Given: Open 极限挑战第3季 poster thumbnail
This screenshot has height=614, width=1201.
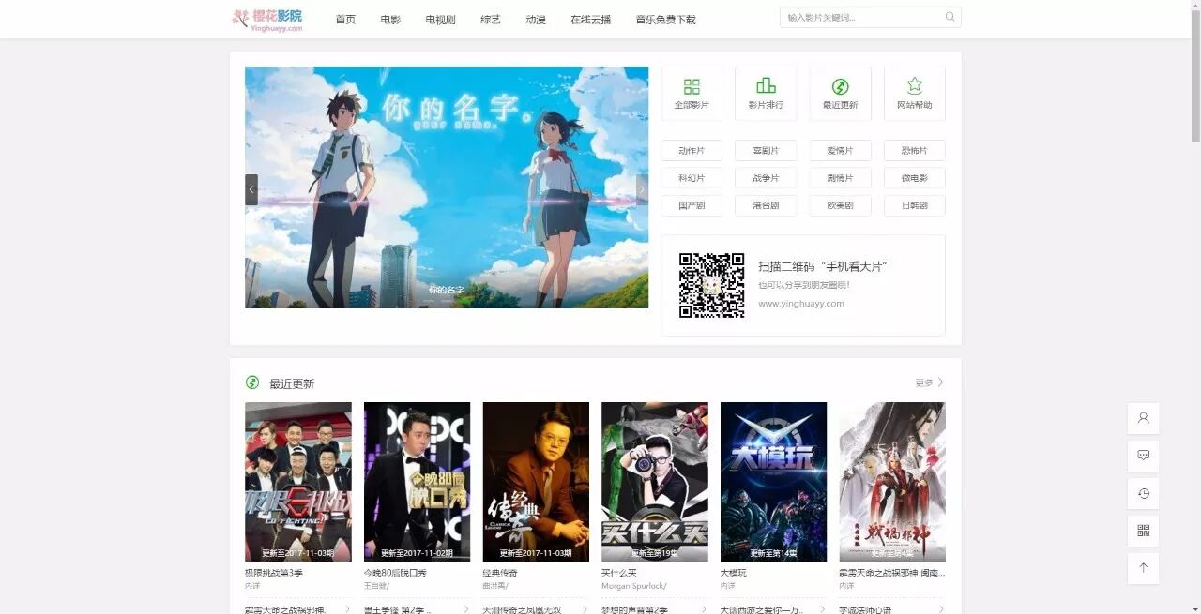Looking at the screenshot, I should [298, 482].
